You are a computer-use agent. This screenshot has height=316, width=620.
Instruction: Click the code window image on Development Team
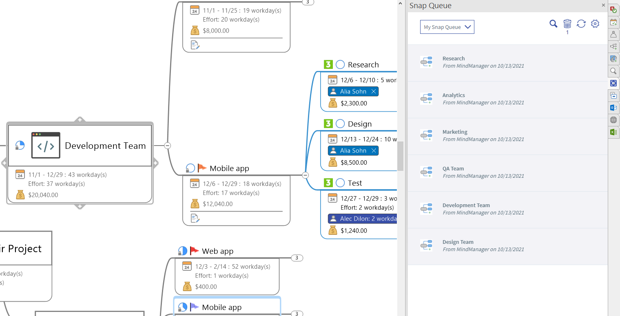46,145
